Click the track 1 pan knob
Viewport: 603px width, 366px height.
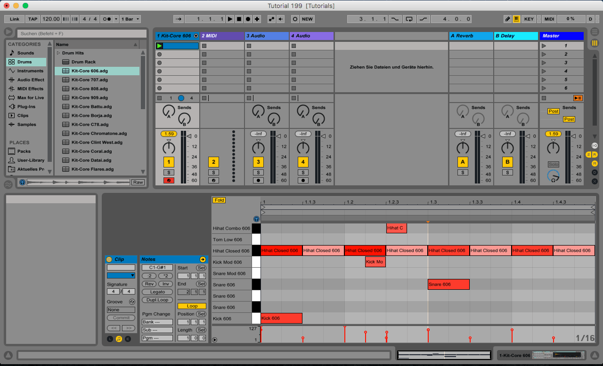[x=169, y=148]
